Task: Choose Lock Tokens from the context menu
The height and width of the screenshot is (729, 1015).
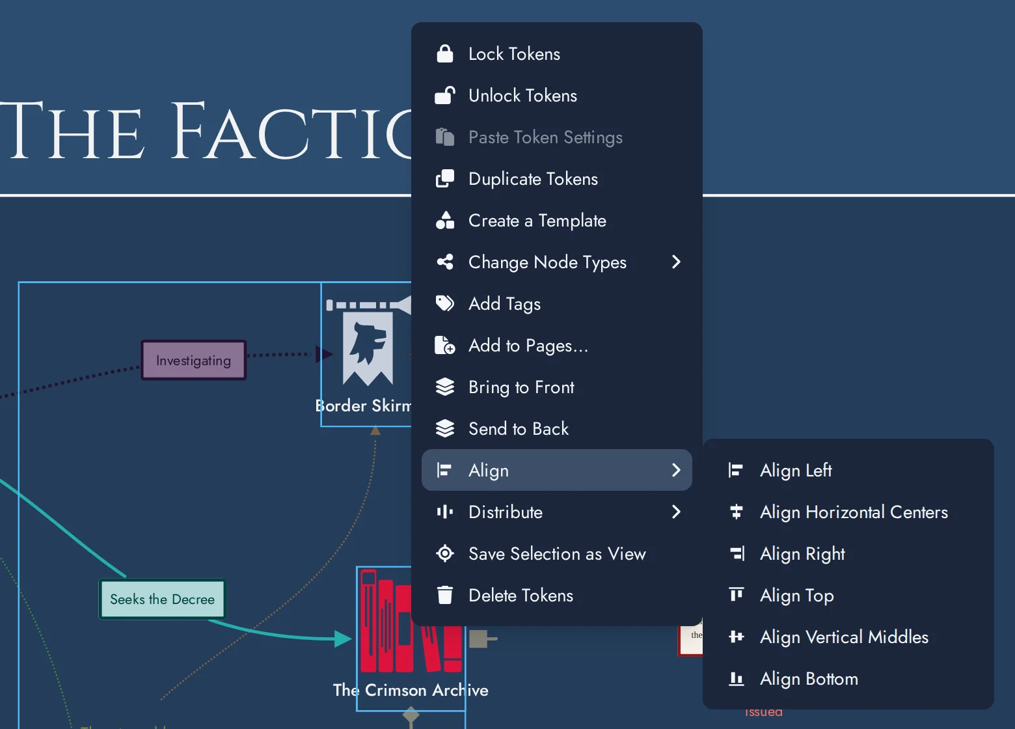Action: click(557, 54)
